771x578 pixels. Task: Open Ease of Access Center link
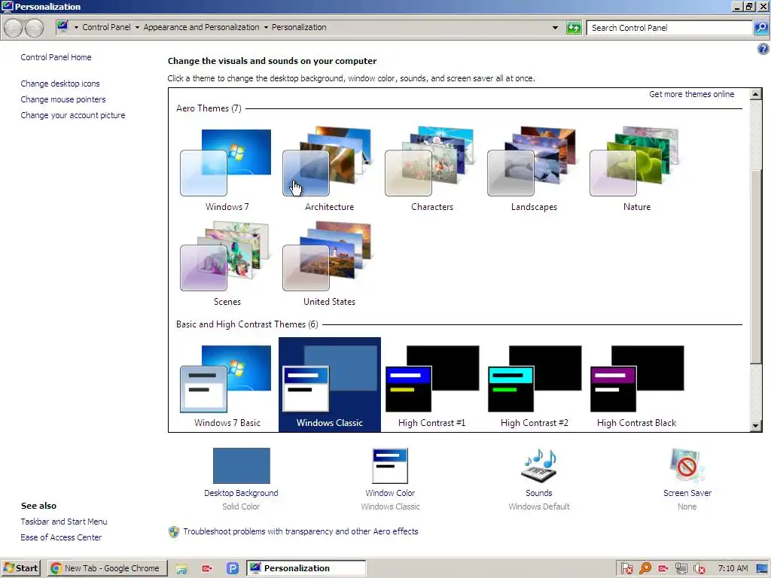click(x=61, y=537)
